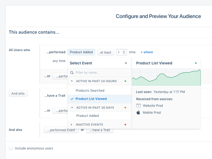Select Products Searched event

90,90
